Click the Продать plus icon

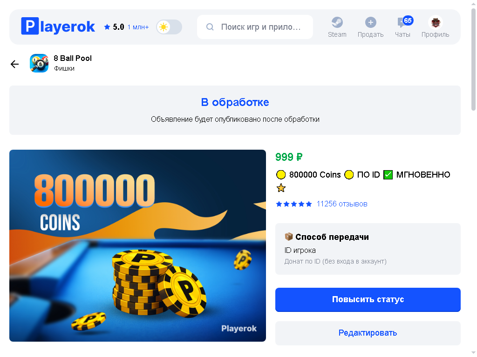pos(370,22)
